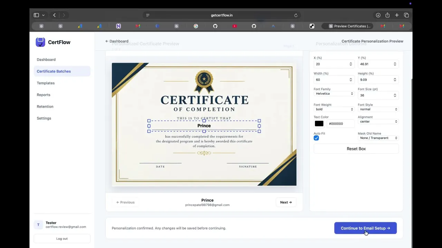Click the Reset Box button

pyautogui.click(x=356, y=149)
